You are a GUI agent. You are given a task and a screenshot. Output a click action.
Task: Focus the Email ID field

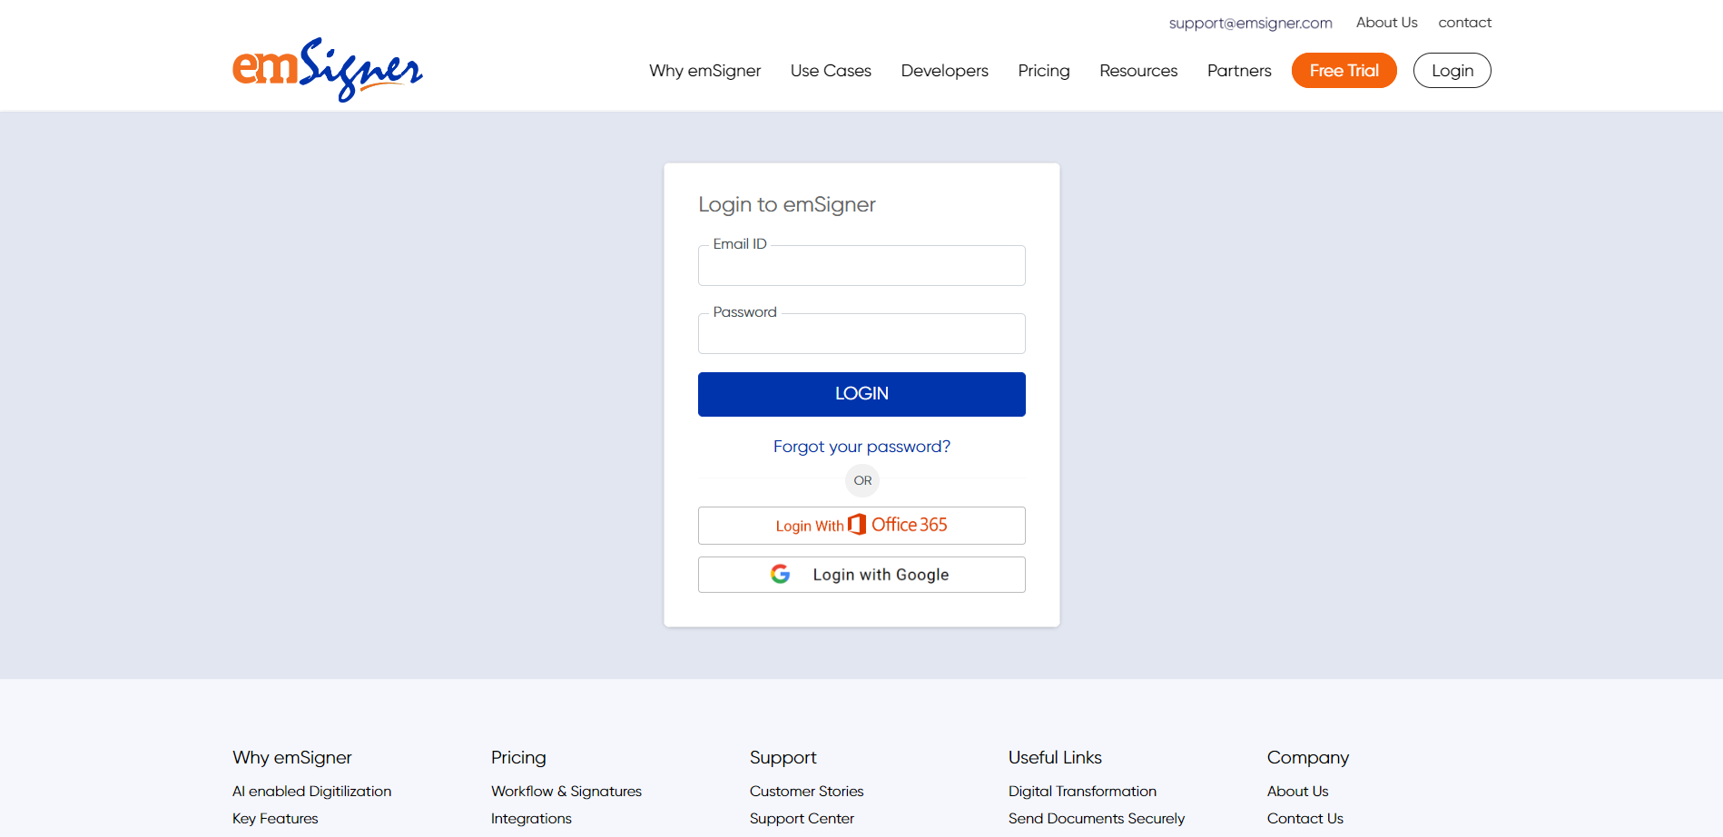pyautogui.click(x=861, y=265)
